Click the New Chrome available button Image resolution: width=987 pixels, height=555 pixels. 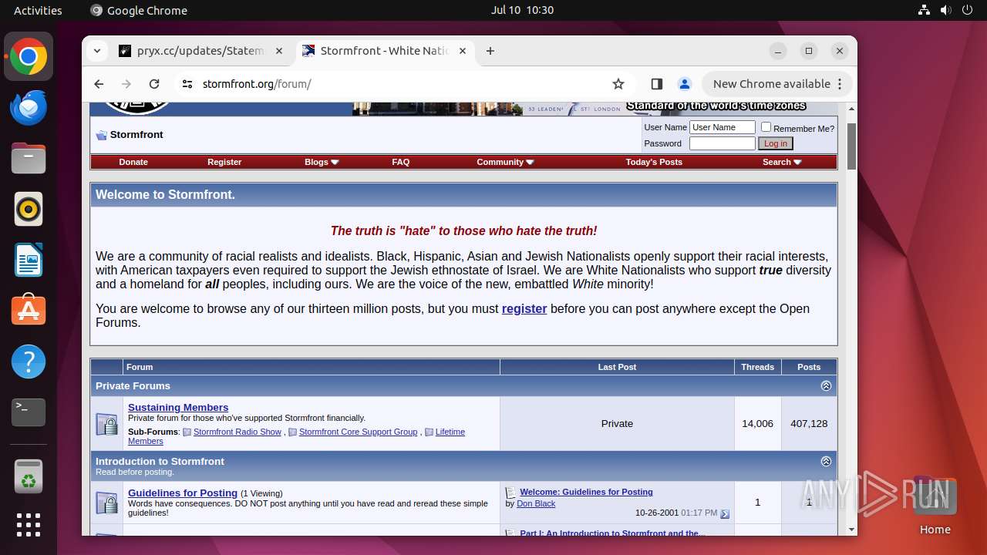click(777, 84)
